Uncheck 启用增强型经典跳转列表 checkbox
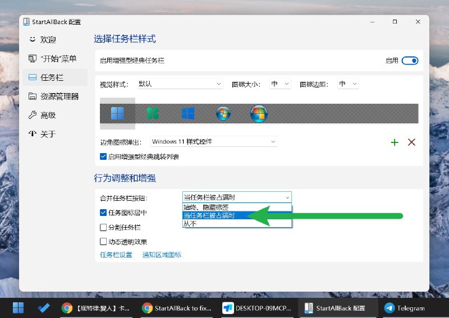This screenshot has width=449, height=318. click(x=103, y=156)
